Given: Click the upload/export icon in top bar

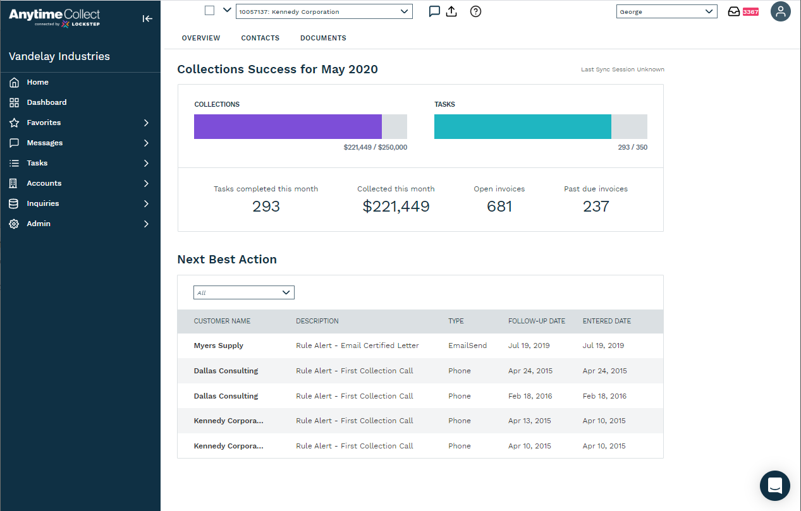Looking at the screenshot, I should 451,11.
